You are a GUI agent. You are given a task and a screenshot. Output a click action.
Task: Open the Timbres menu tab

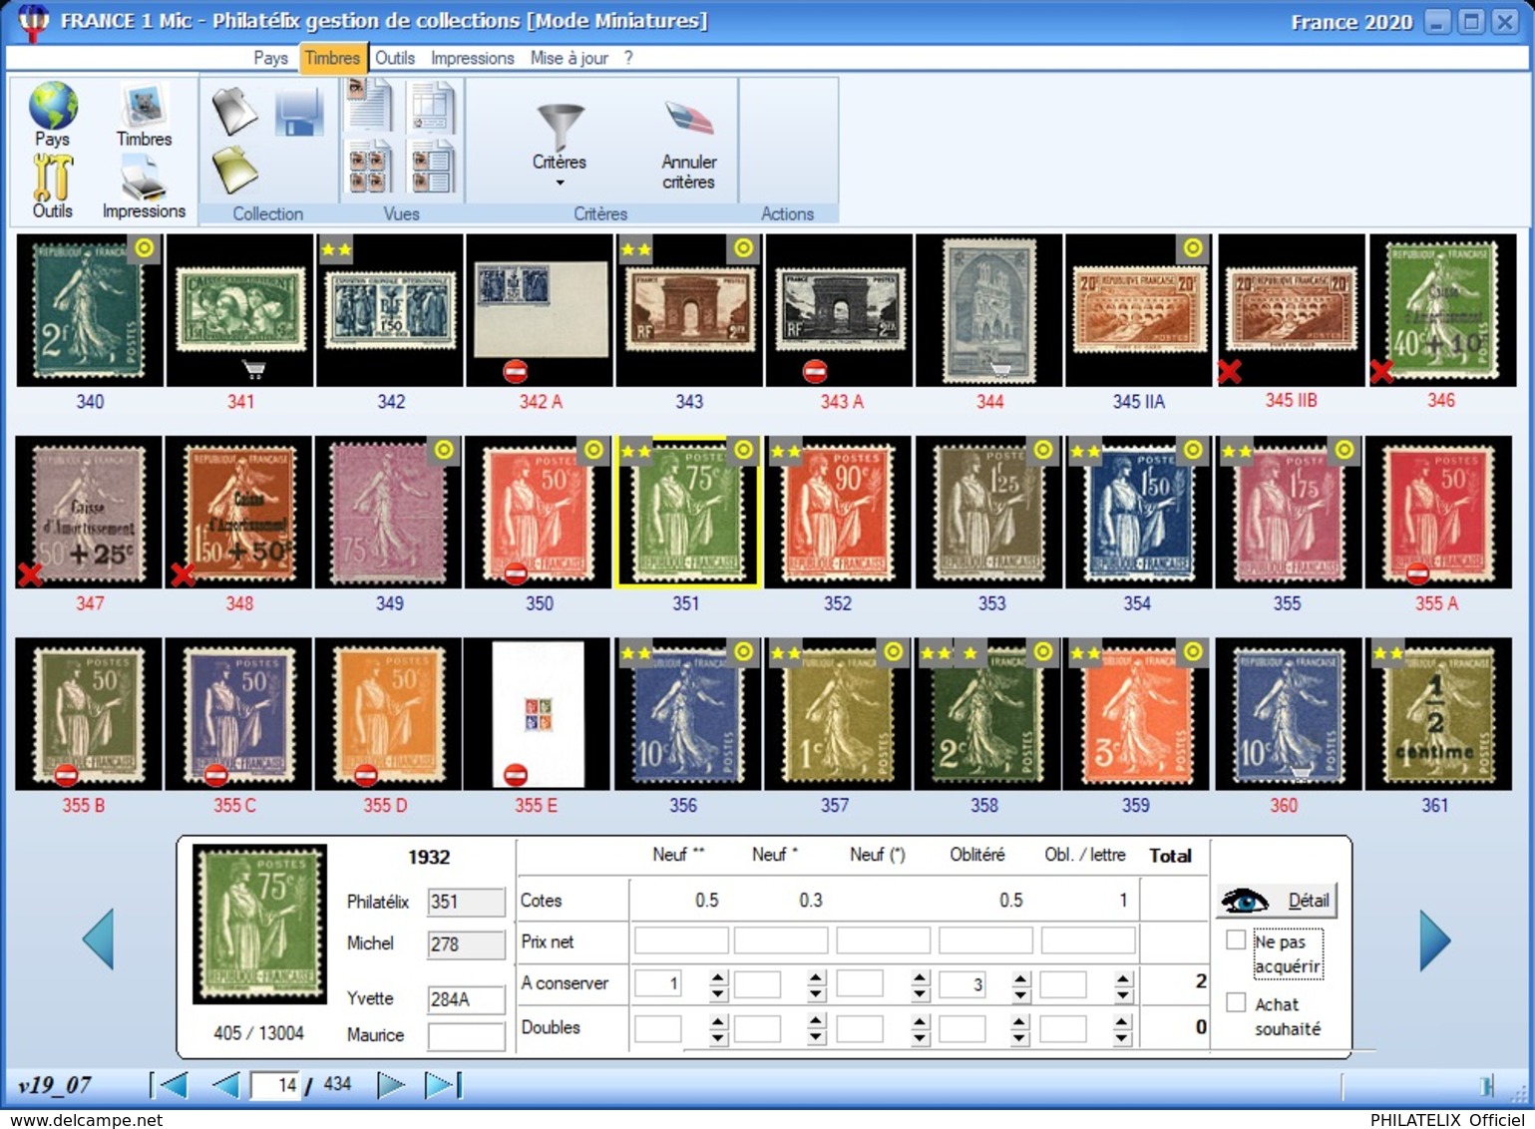(333, 58)
